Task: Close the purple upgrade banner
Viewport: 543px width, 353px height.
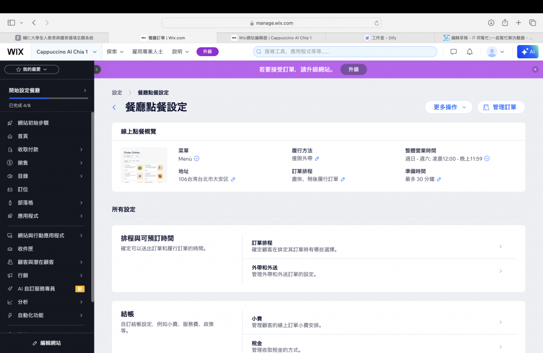Action: pyautogui.click(x=535, y=69)
